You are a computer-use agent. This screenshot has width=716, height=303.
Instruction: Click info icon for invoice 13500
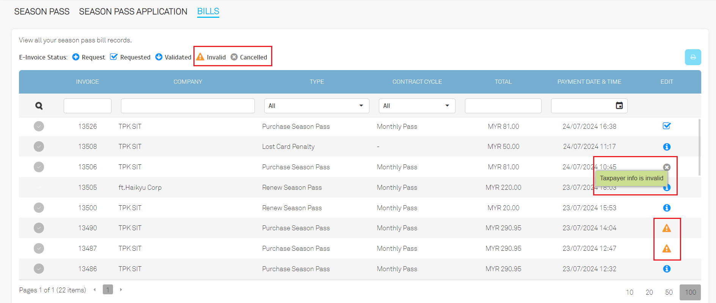pos(666,208)
